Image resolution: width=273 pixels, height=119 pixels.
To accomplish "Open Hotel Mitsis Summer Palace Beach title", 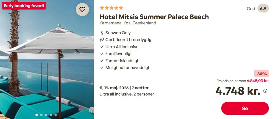I will (x=154, y=17).
